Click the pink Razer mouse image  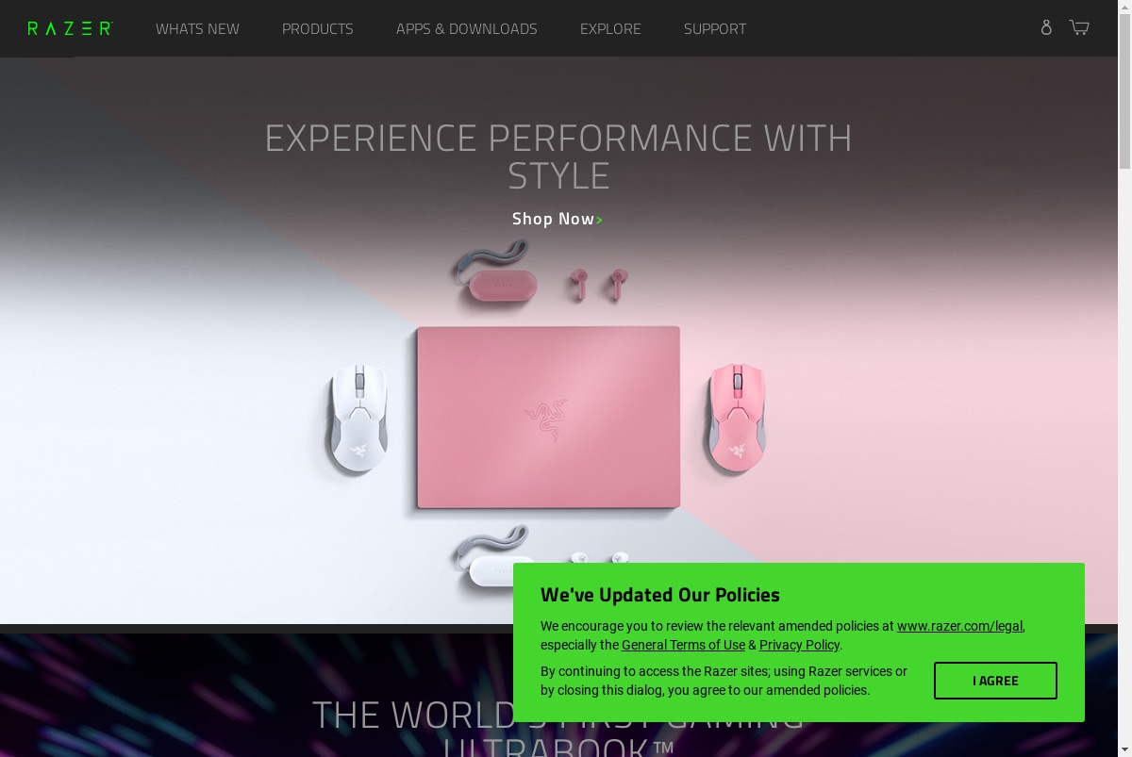click(736, 417)
